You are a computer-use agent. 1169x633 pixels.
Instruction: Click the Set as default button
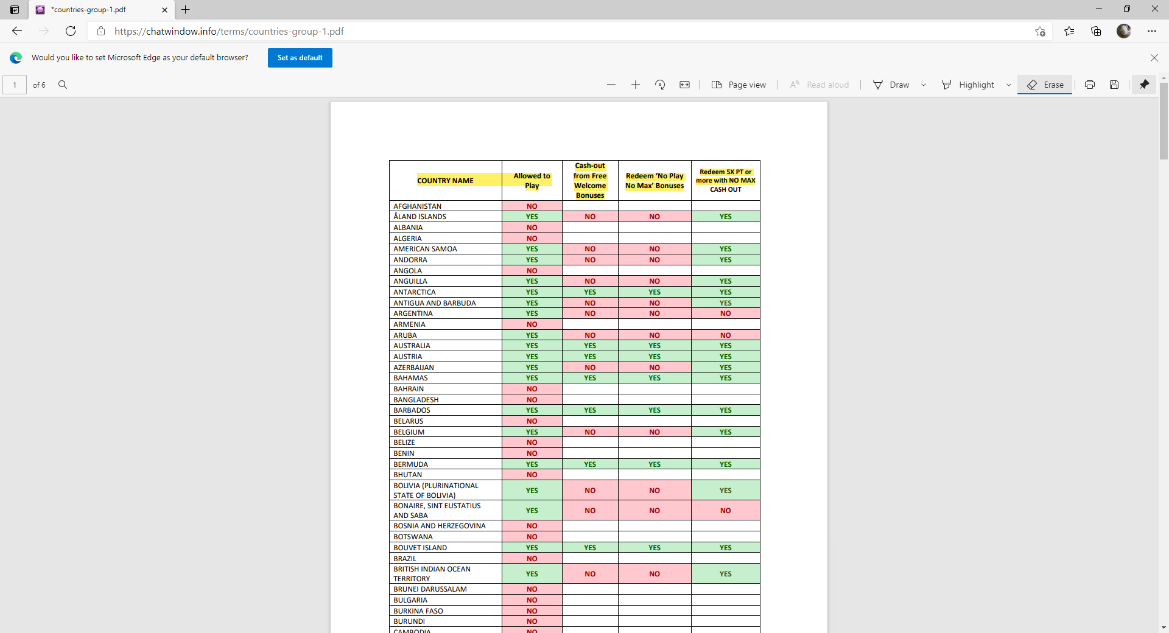300,58
